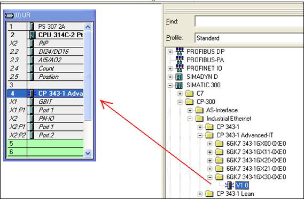Screen dimensions: 304x199
Task: Click the CP-300 folder icon
Action: coord(190,102)
